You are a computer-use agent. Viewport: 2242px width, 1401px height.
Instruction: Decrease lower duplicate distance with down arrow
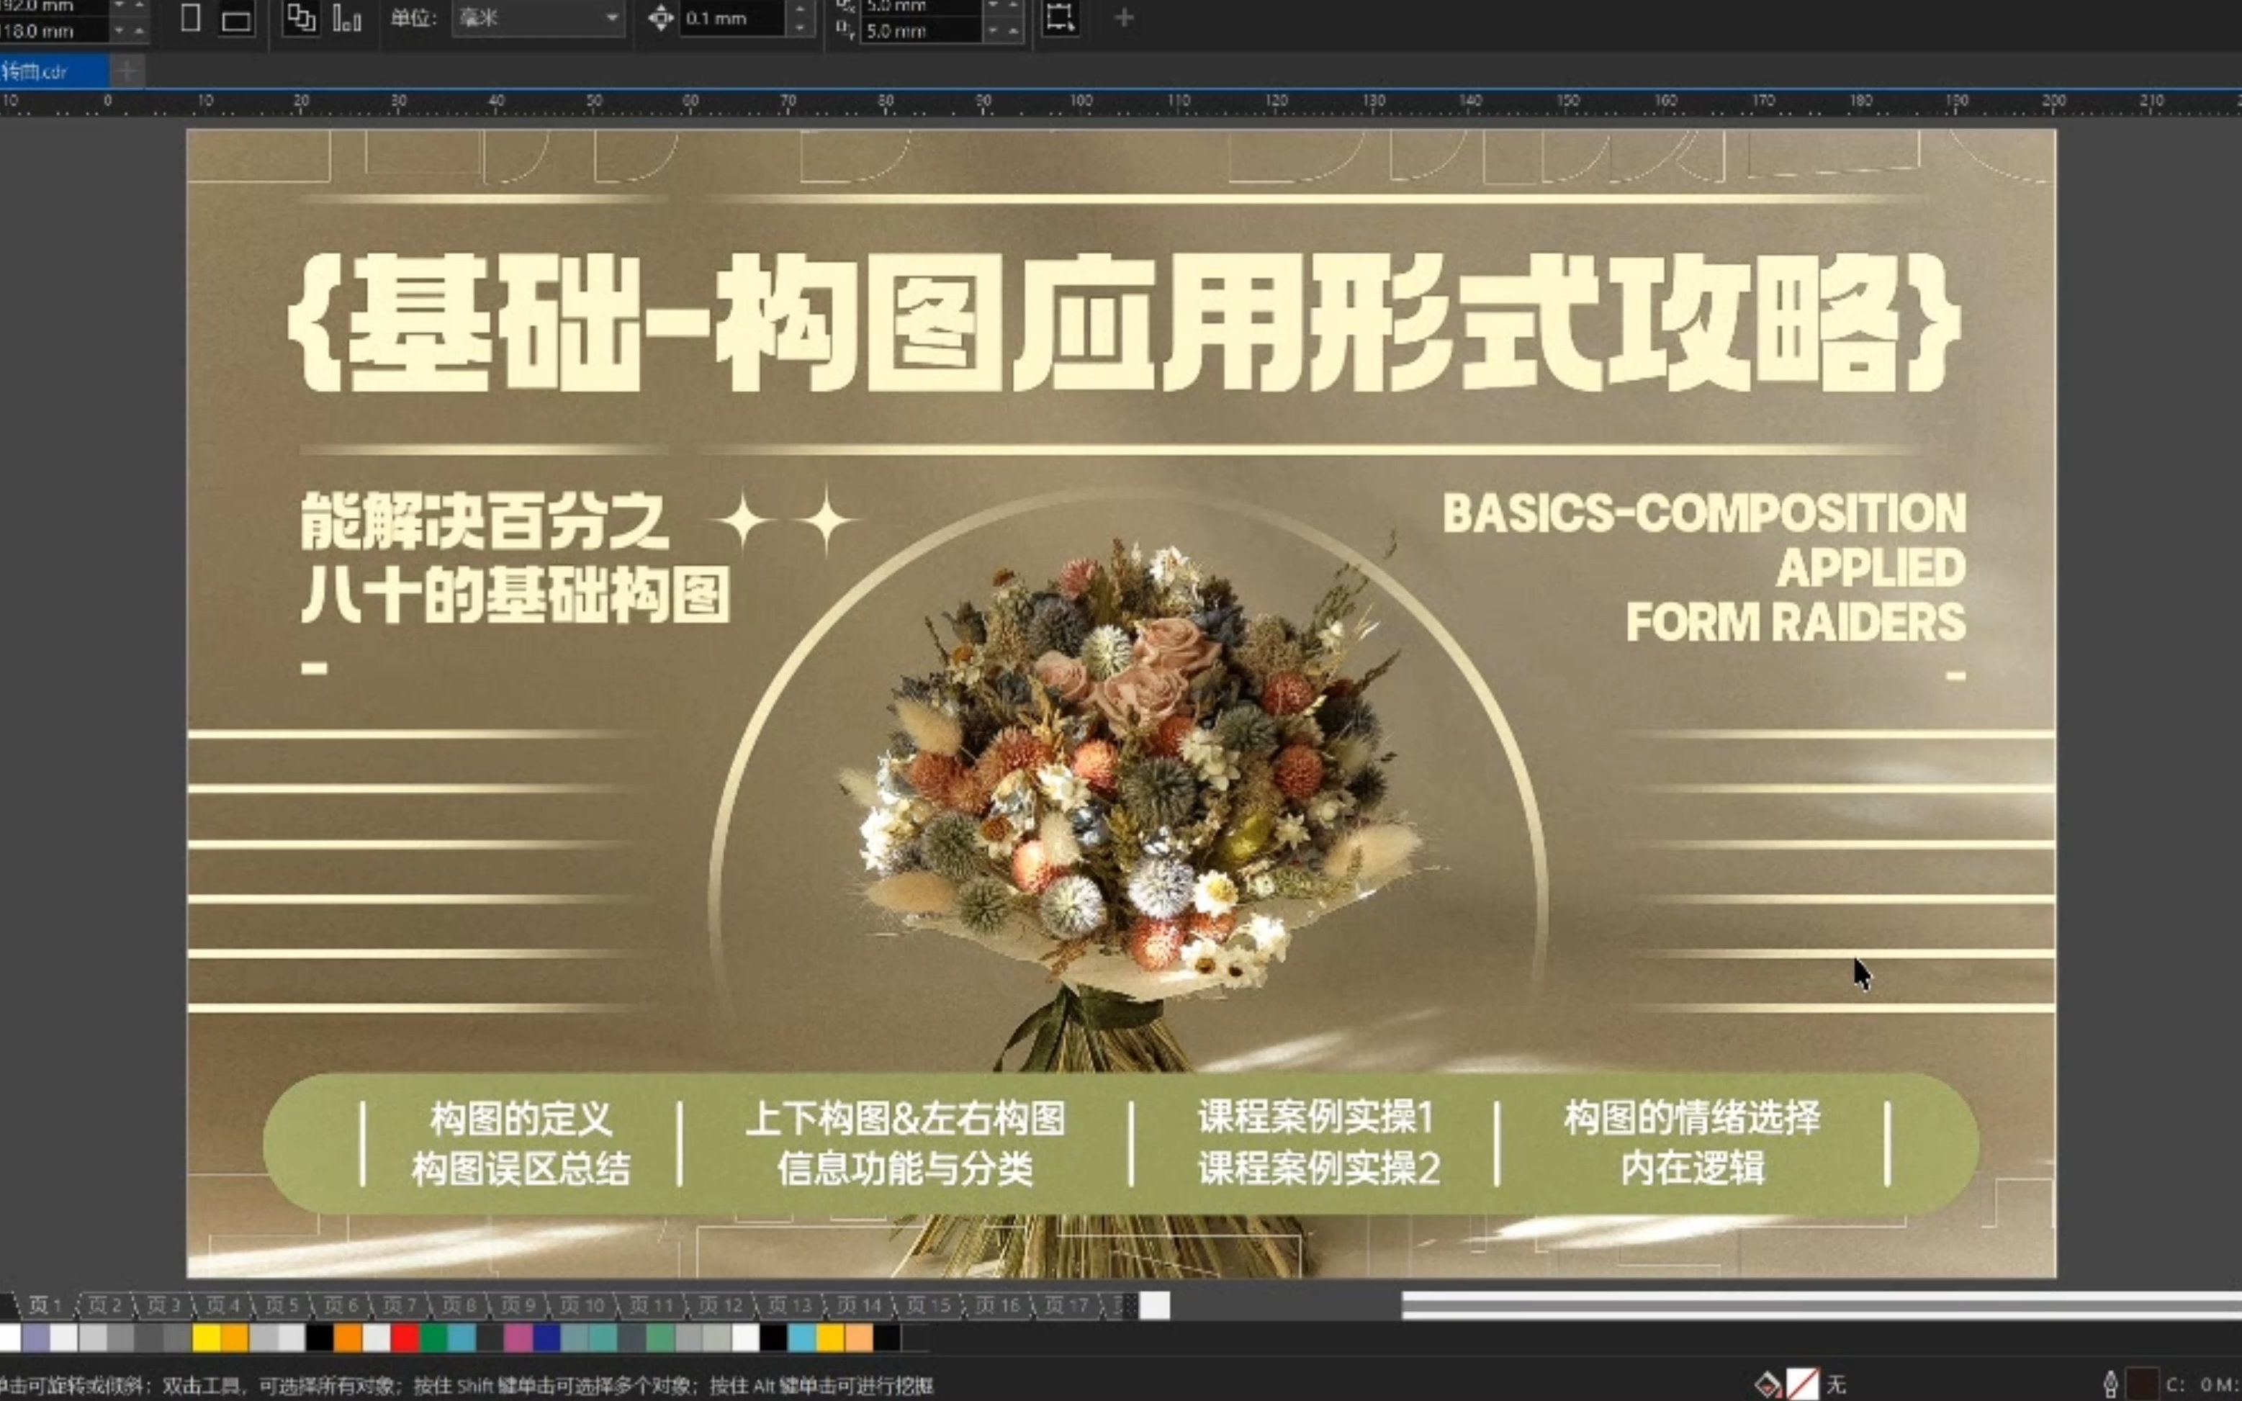click(993, 32)
